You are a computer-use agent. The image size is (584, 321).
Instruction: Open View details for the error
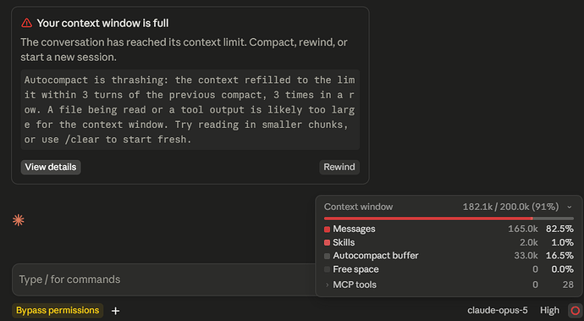(51, 167)
